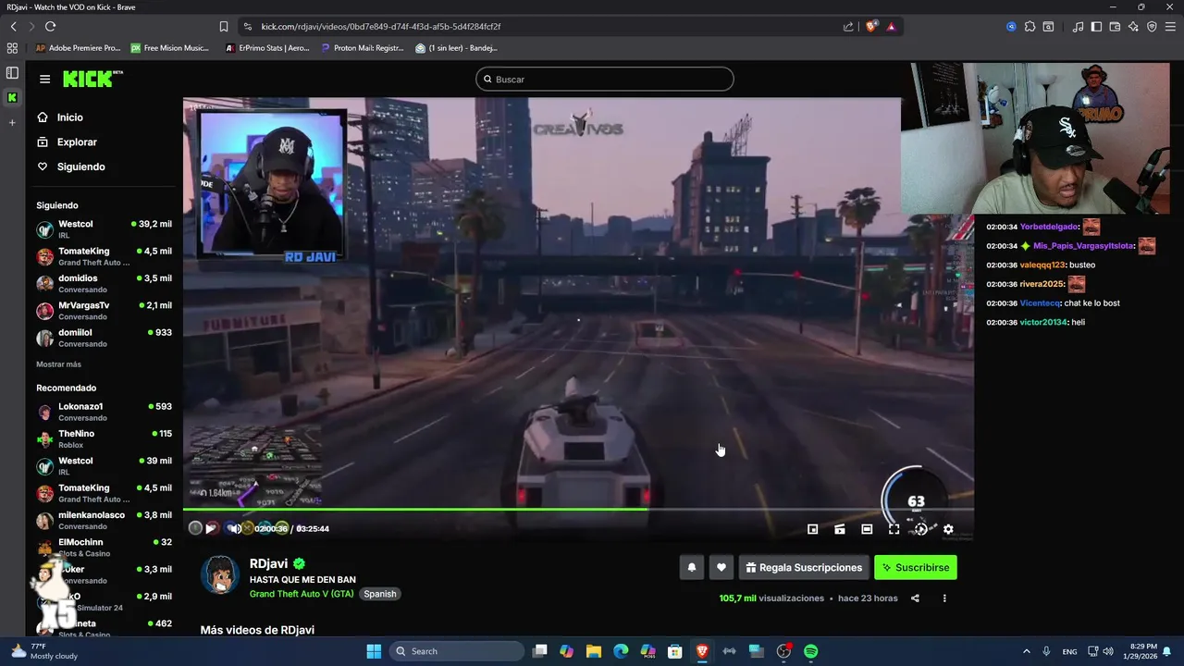The image size is (1184, 666).
Task: Open the RDjavi channel name link
Action: coord(268,563)
